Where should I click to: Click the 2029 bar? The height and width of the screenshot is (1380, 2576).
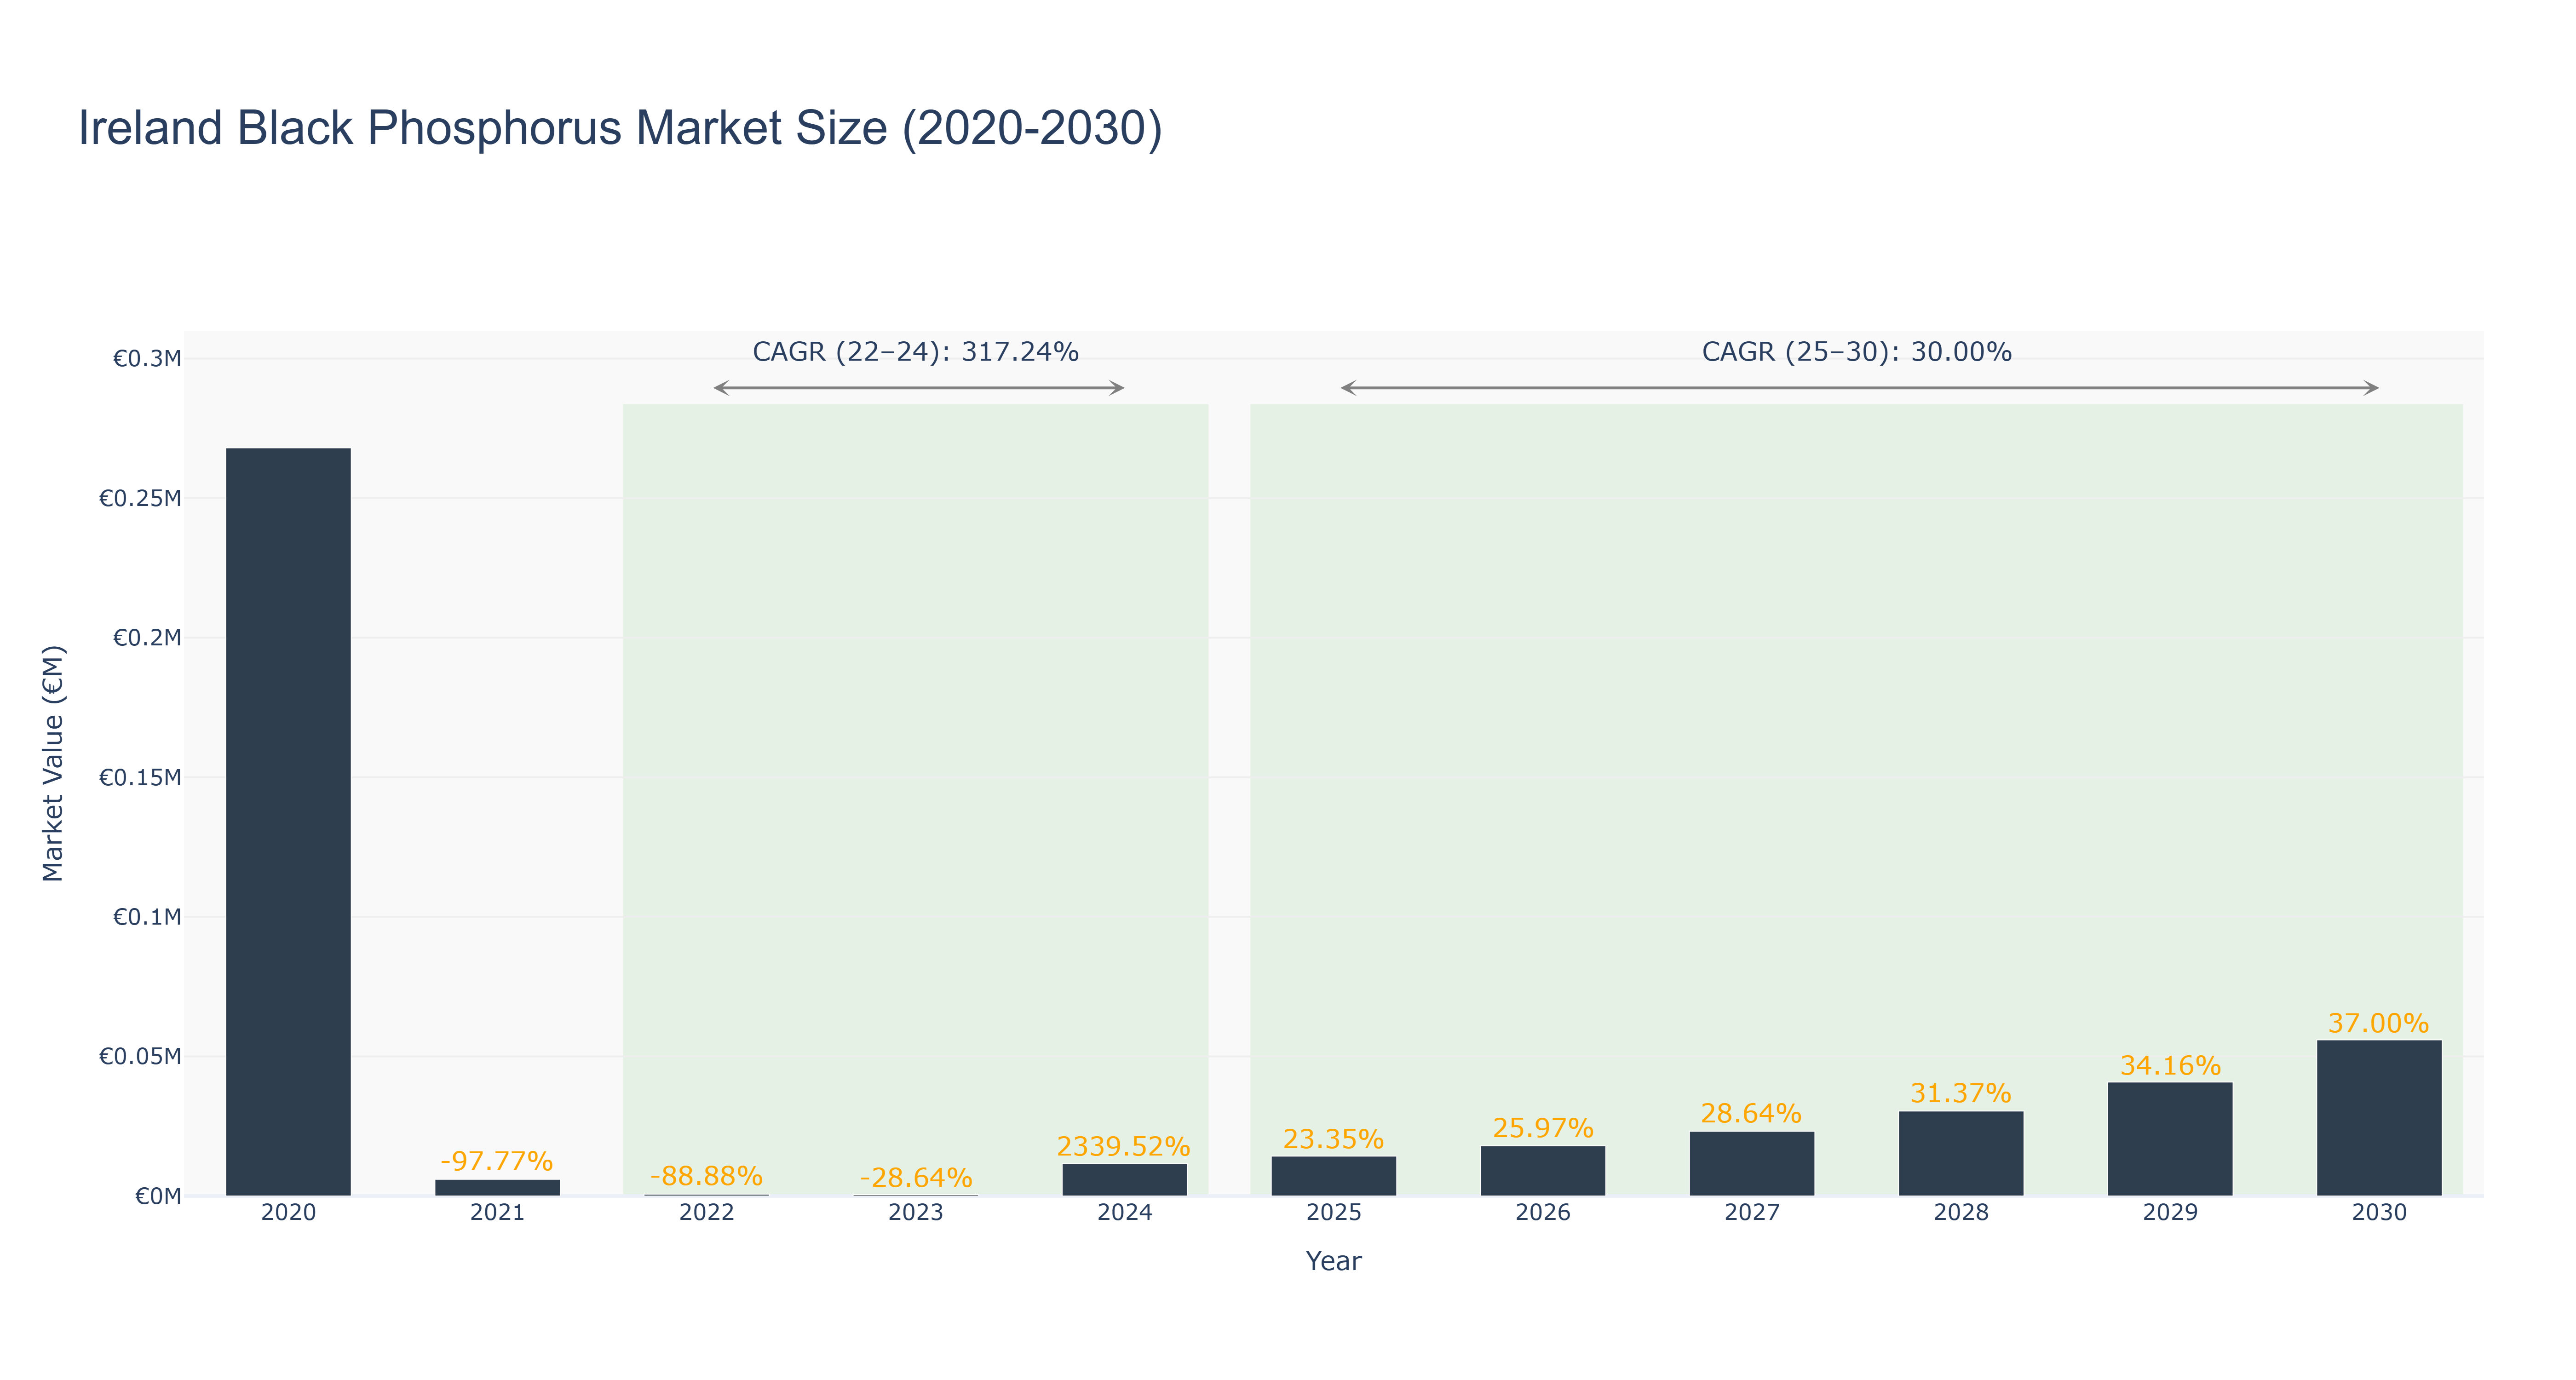2170,1139
